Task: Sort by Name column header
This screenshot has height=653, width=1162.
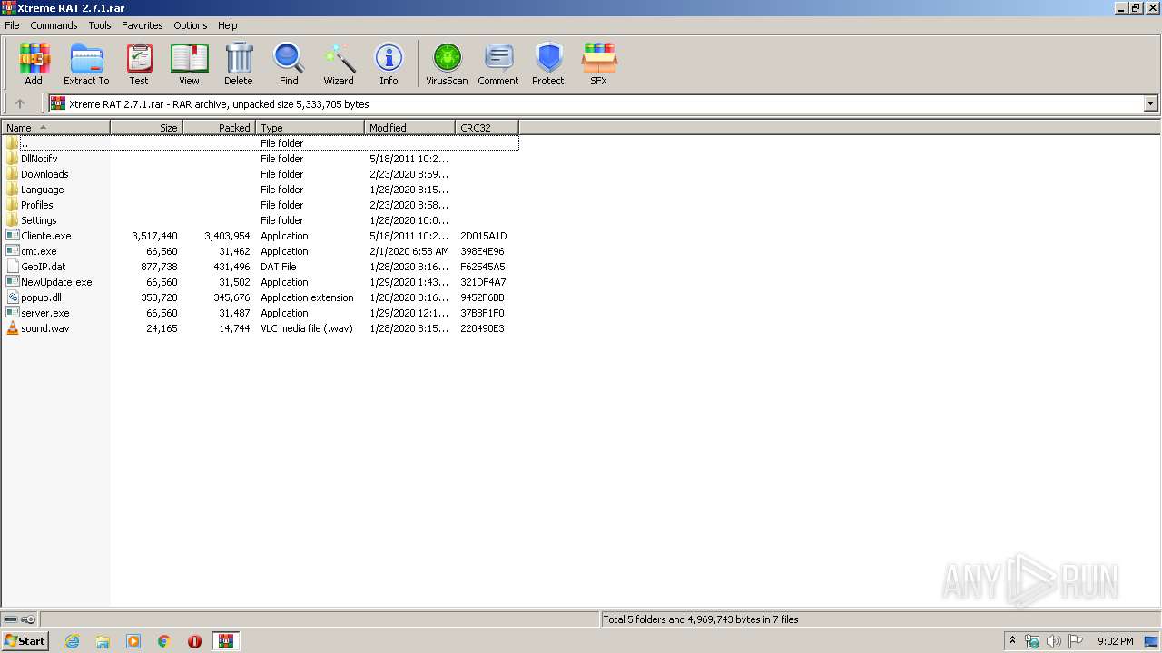Action: pos(56,128)
